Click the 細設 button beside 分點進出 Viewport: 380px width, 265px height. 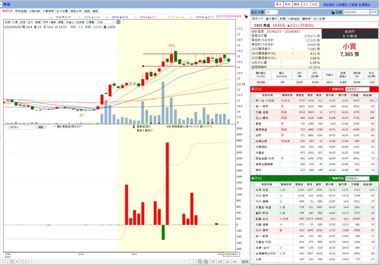point(41,127)
